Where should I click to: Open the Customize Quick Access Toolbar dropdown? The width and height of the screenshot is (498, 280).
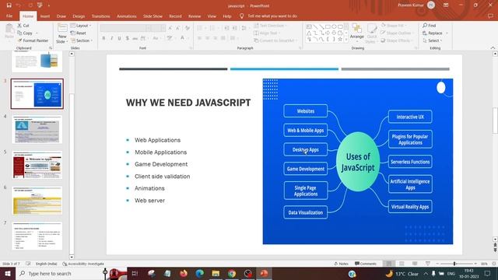click(x=49, y=5)
